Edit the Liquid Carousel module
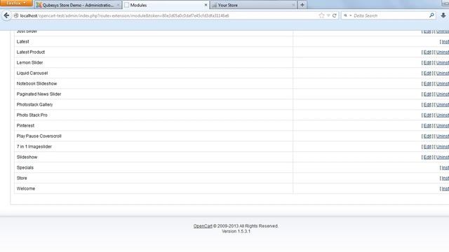Image resolution: width=449 pixels, height=252 pixels. (x=427, y=73)
